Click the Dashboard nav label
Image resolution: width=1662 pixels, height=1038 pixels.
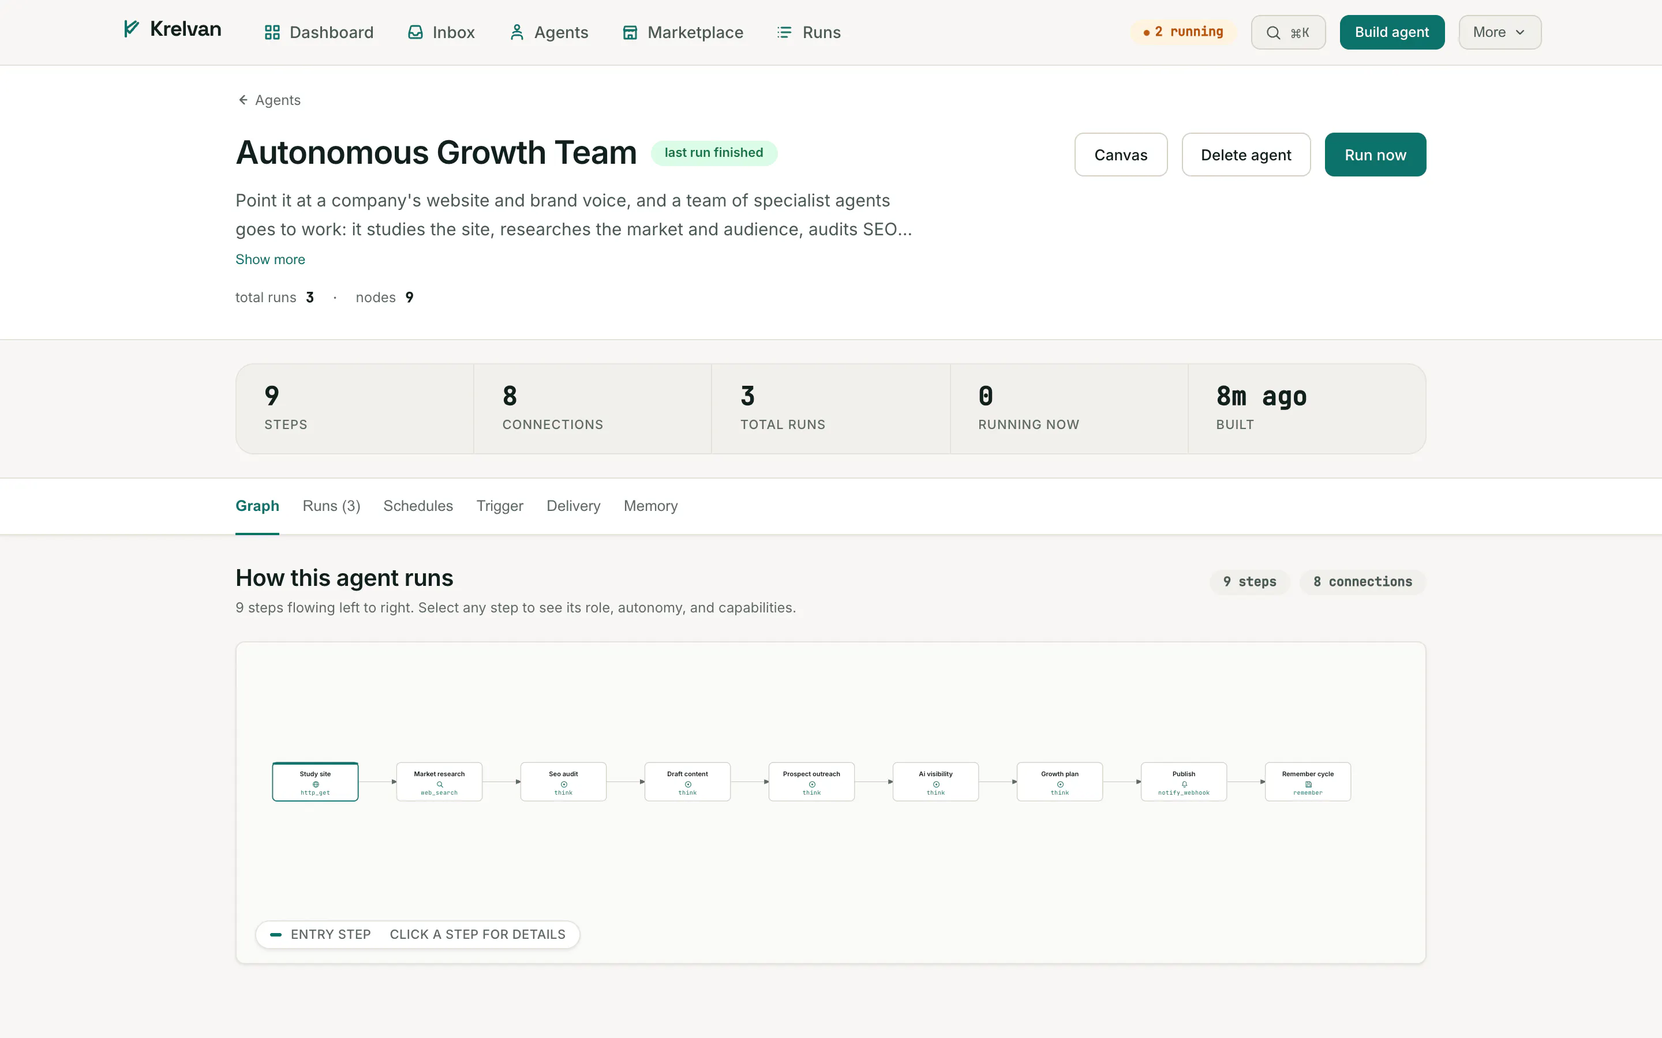[332, 32]
